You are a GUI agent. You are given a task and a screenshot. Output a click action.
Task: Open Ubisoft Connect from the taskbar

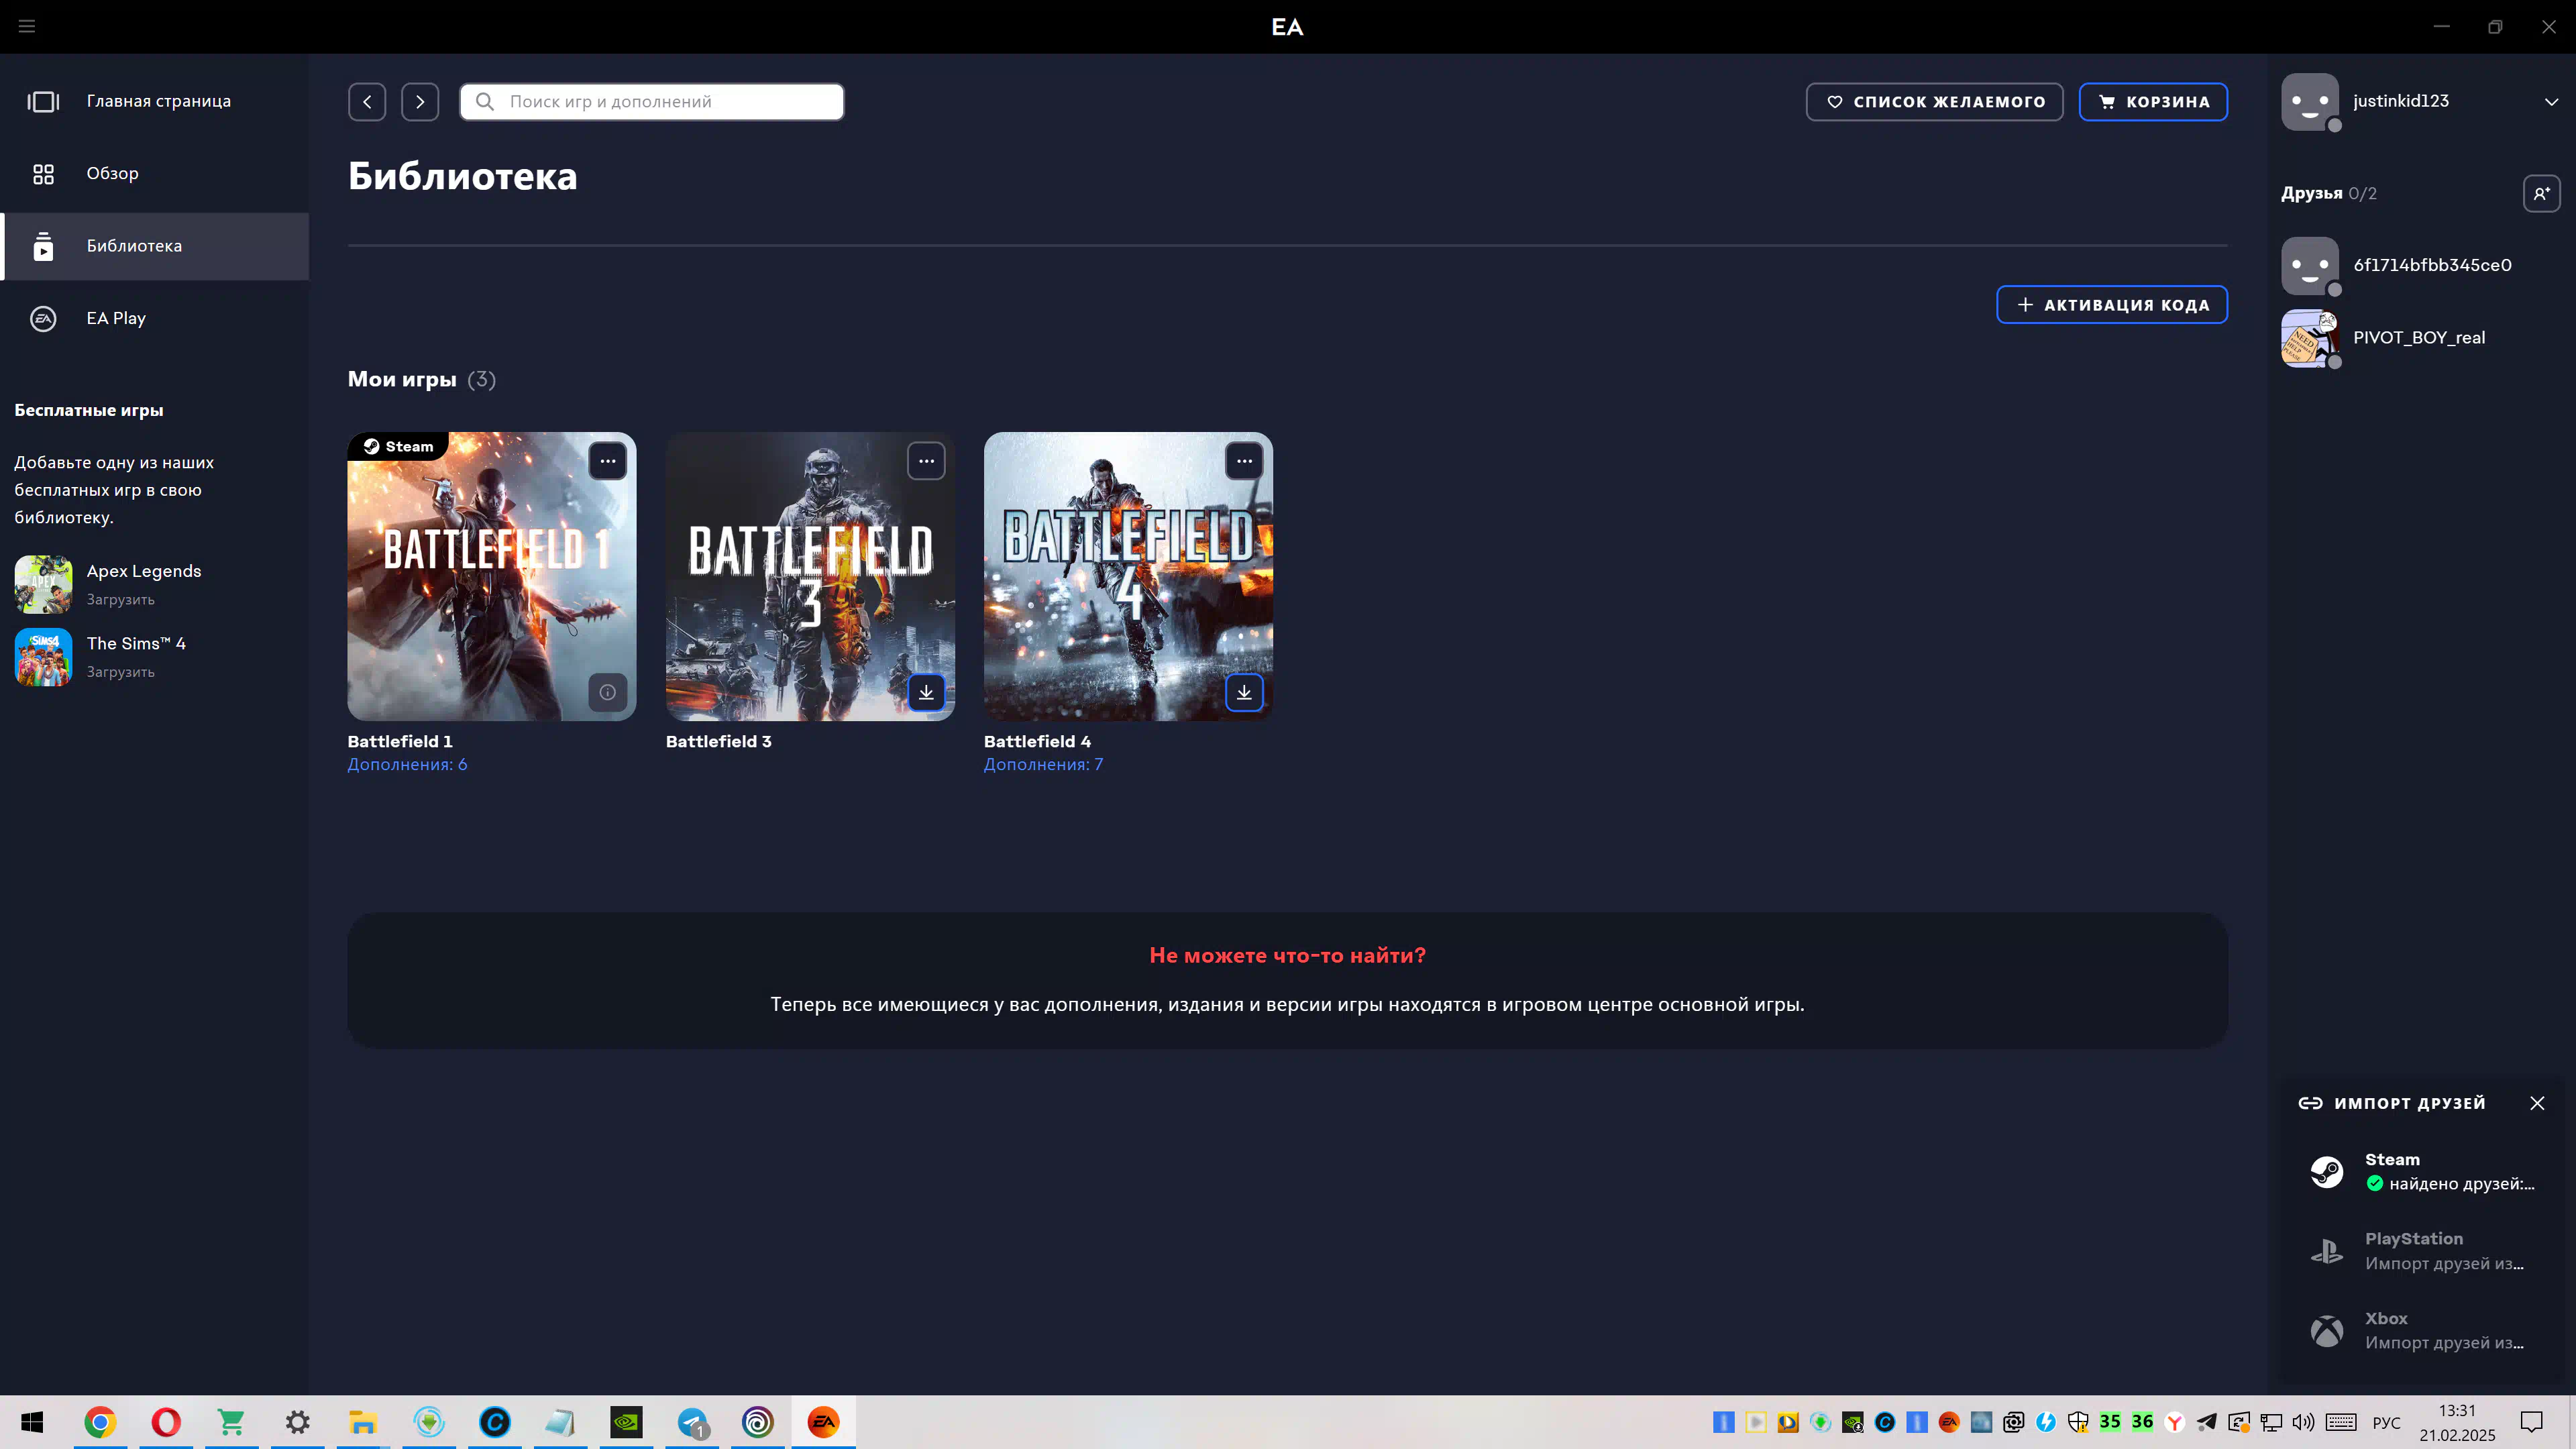(x=757, y=1422)
